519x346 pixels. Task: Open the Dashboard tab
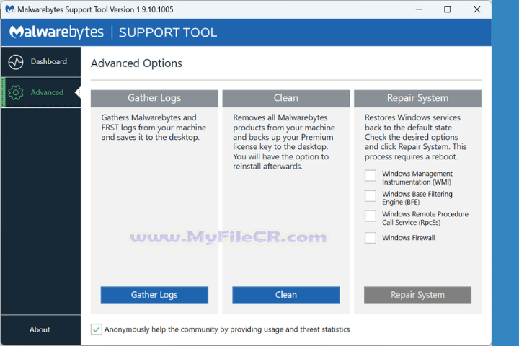tap(40, 61)
